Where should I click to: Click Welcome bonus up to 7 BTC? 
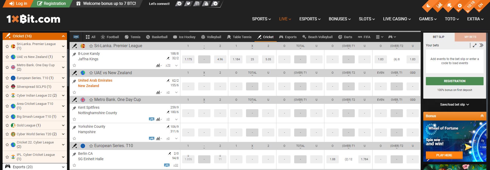tap(106, 4)
